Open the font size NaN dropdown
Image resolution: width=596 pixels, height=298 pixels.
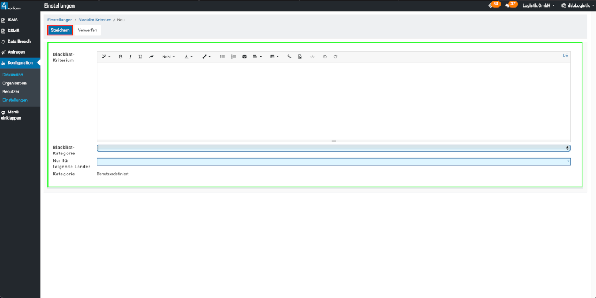click(x=168, y=57)
